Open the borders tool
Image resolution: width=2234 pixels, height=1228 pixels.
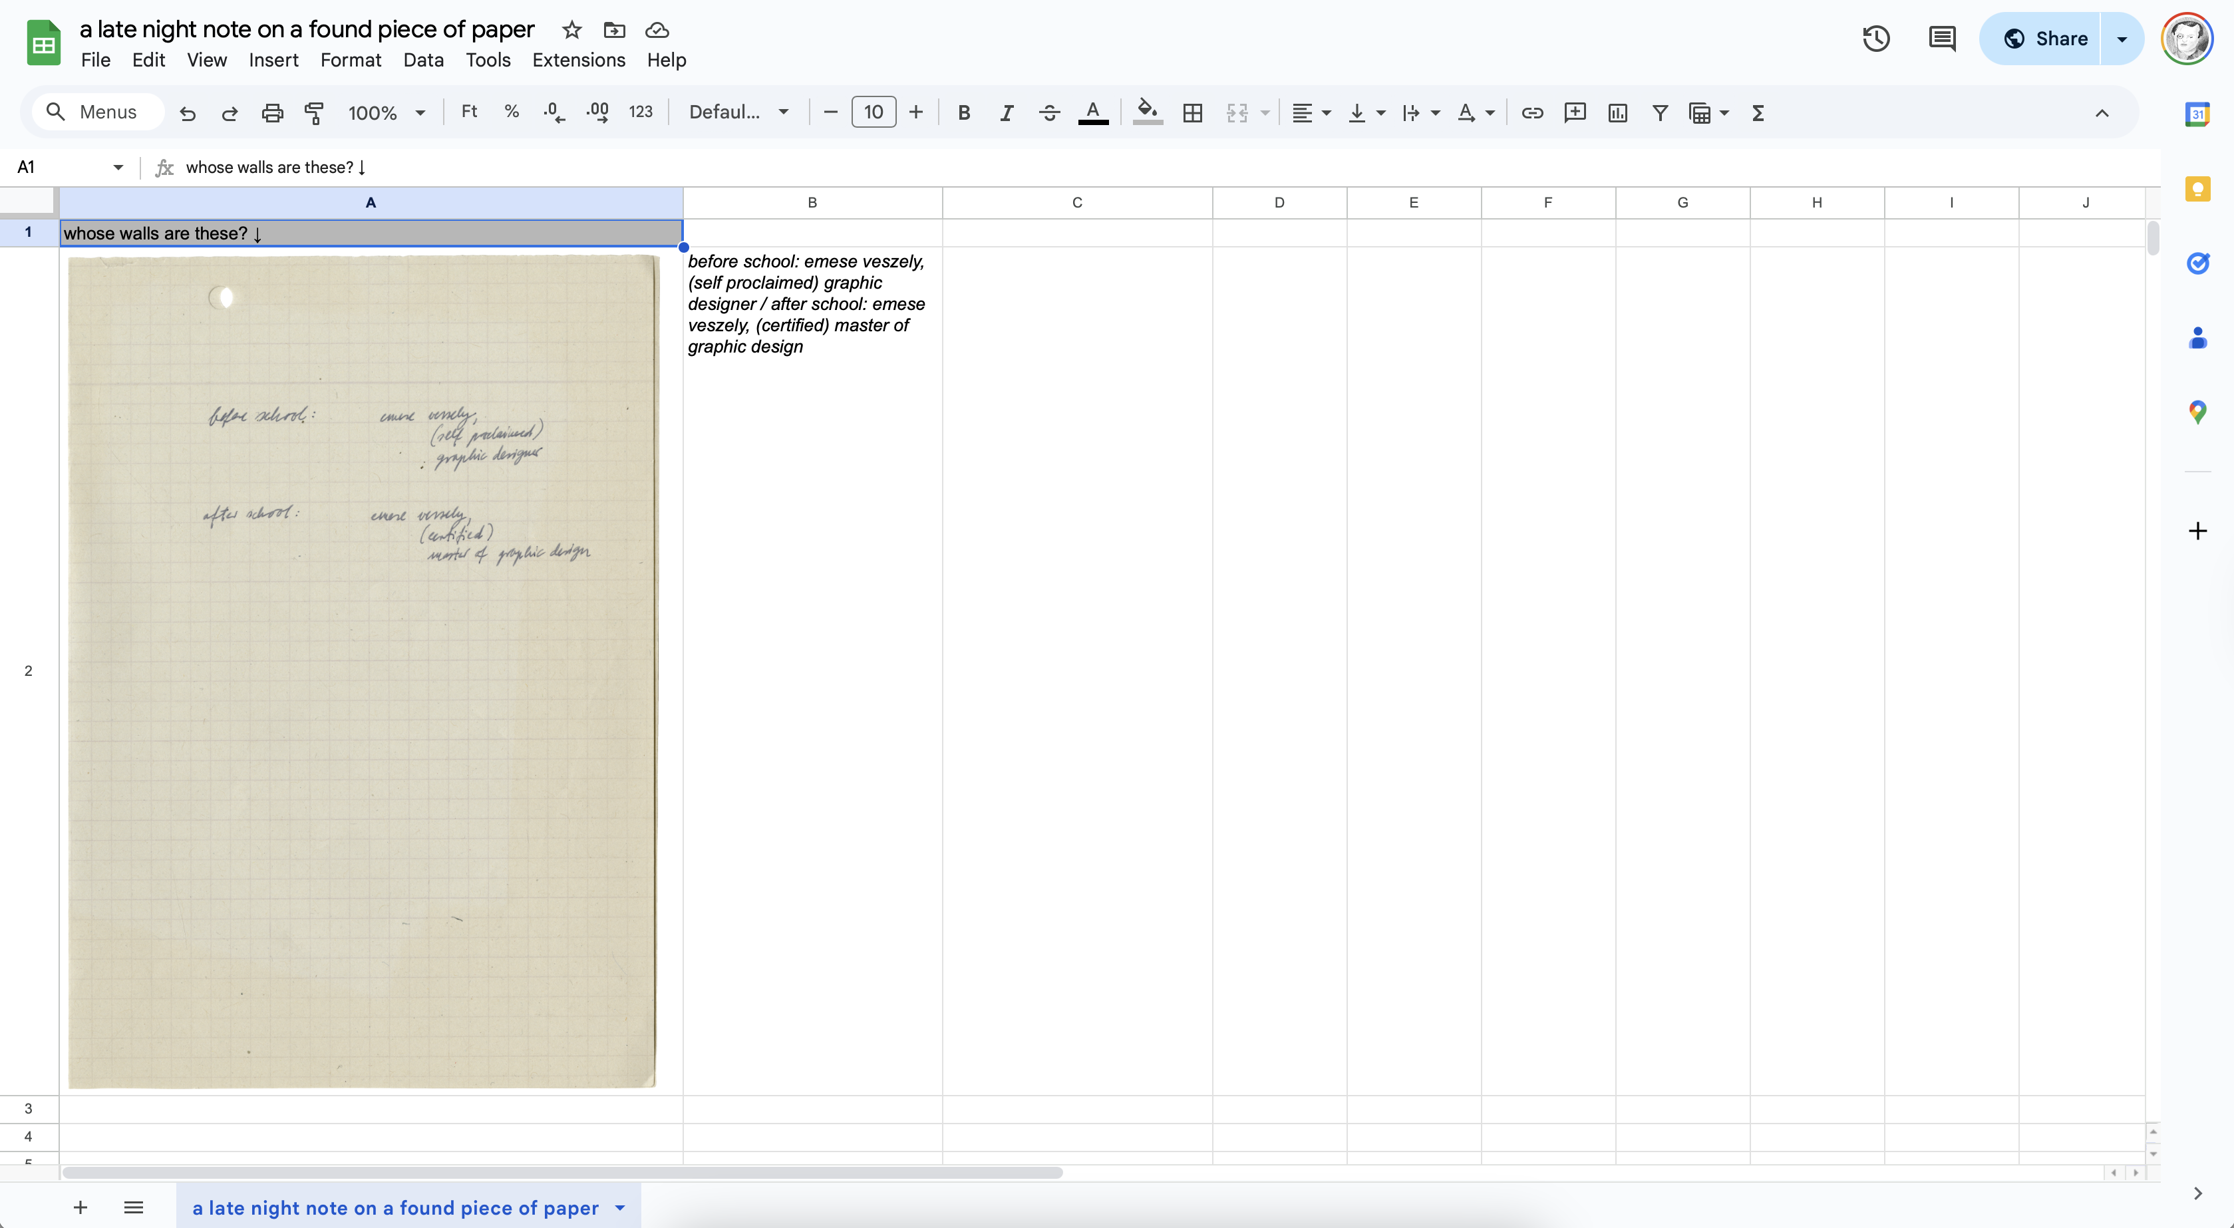click(x=1192, y=112)
